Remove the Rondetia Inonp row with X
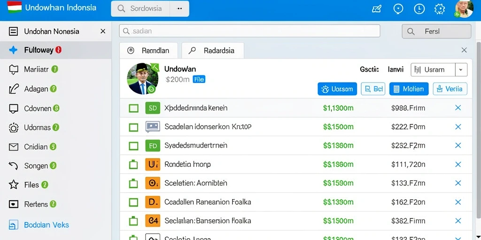481x240 pixels. pos(458,165)
